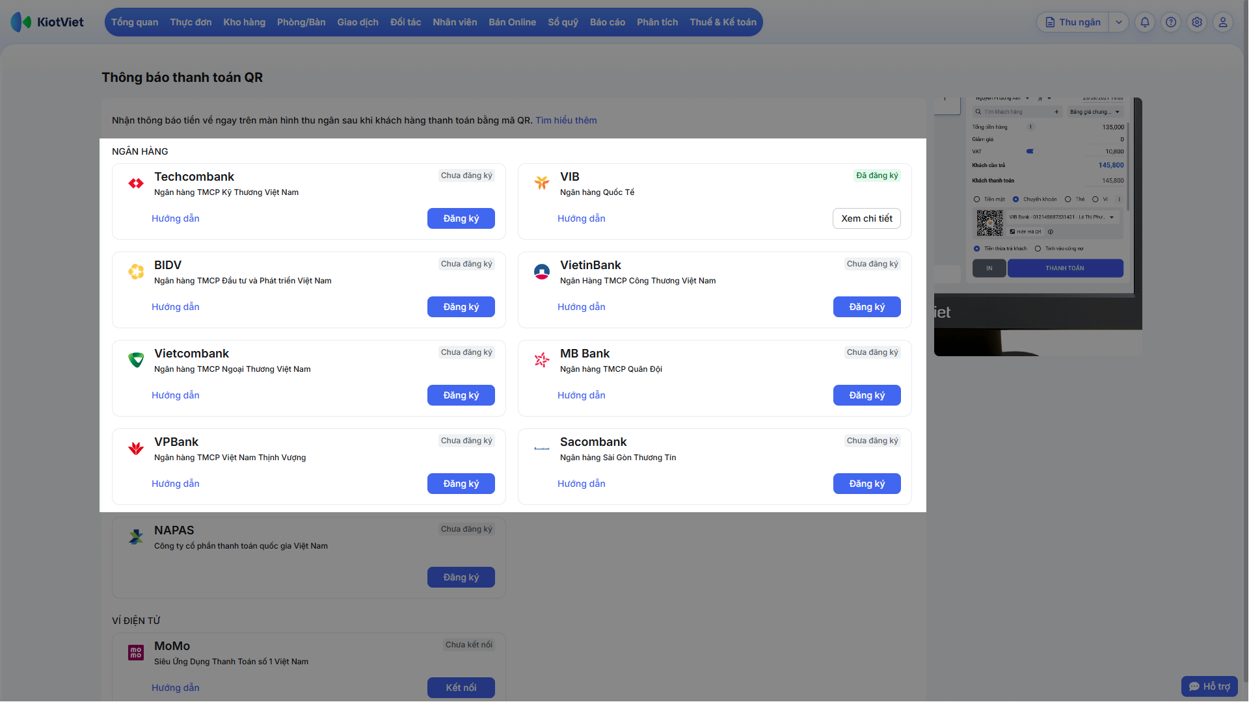Open the help question mark icon
This screenshot has width=1249, height=702.
pyautogui.click(x=1171, y=22)
